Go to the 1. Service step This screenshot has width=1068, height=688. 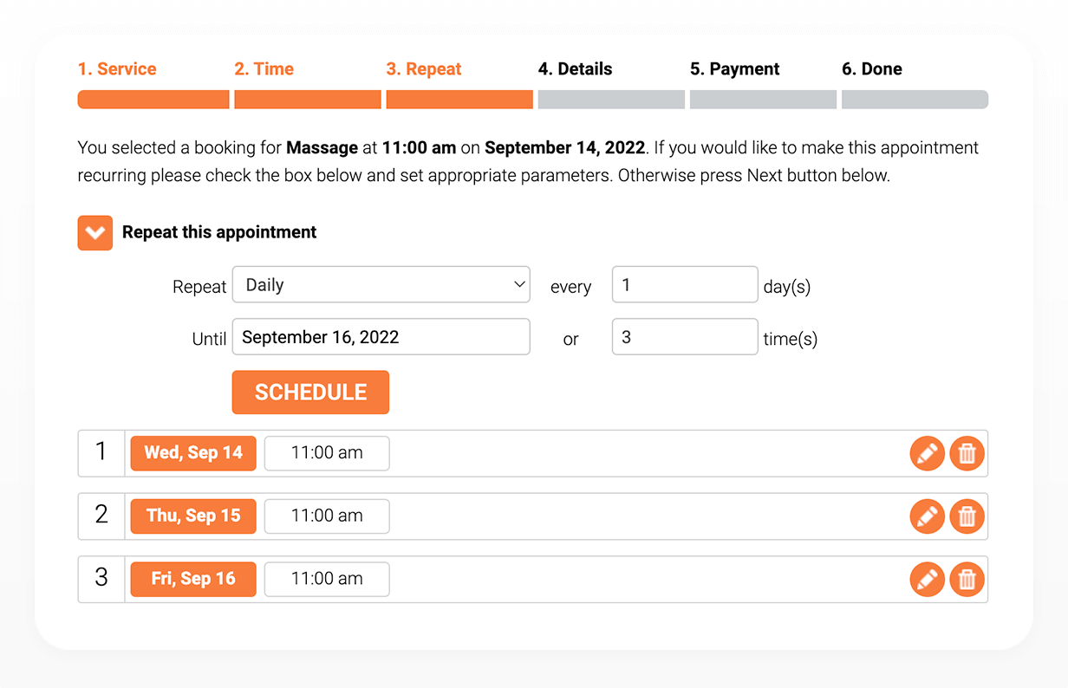tap(117, 69)
